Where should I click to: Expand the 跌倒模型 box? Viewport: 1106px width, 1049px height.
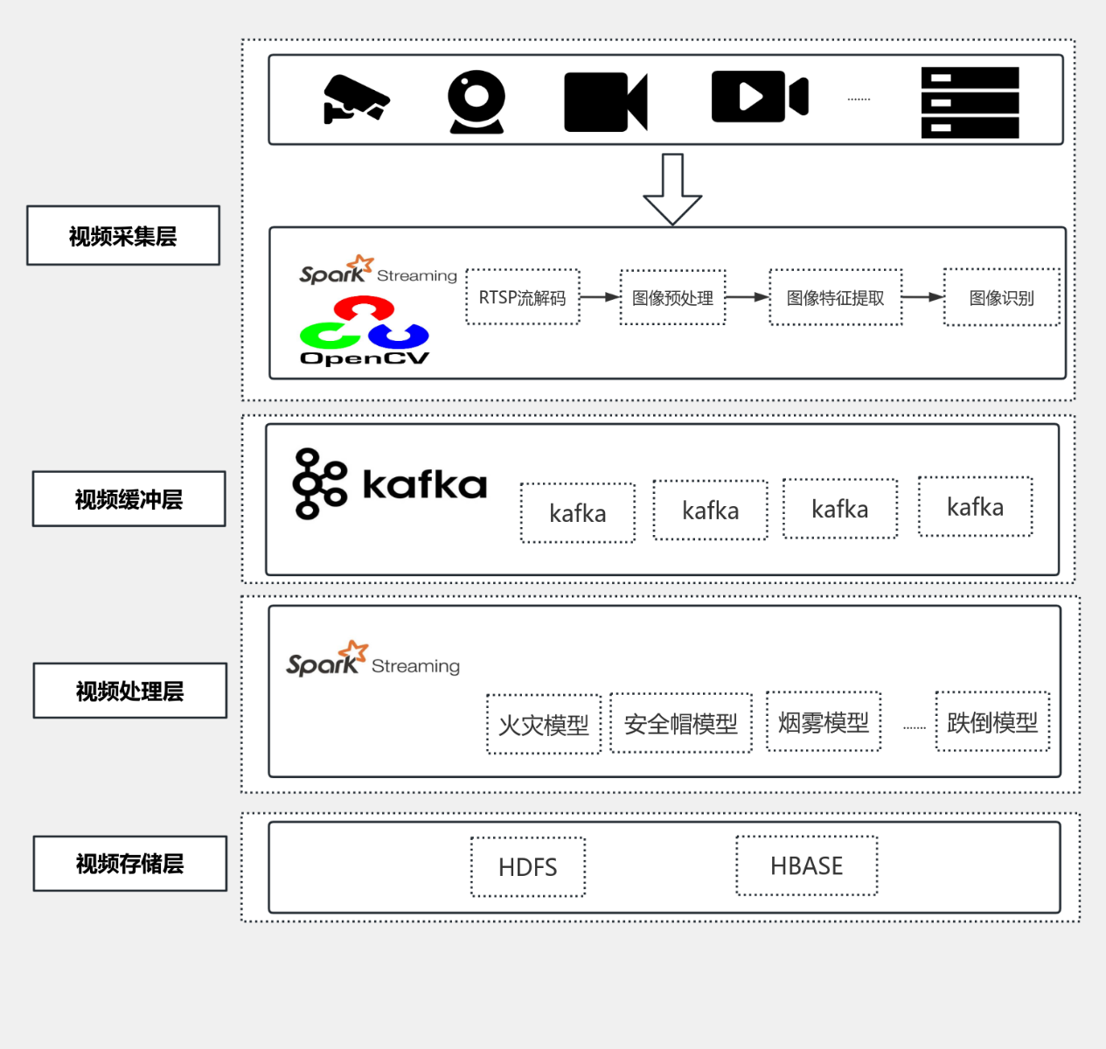[x=991, y=724]
